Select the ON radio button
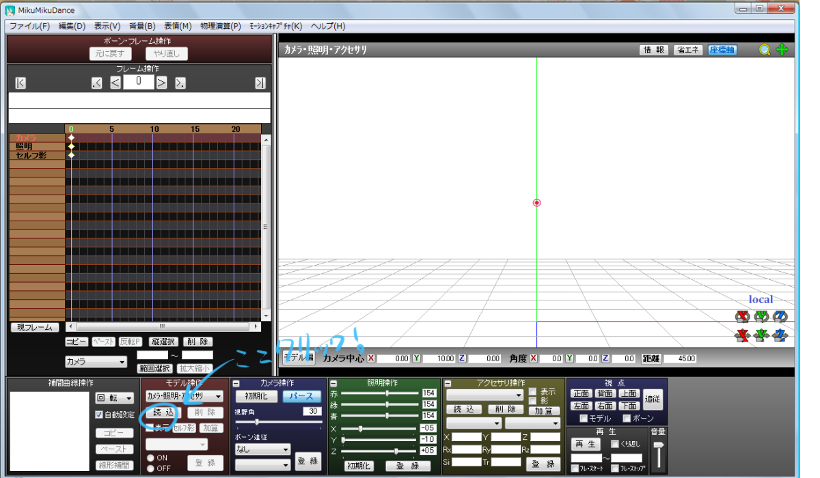 [x=150, y=458]
